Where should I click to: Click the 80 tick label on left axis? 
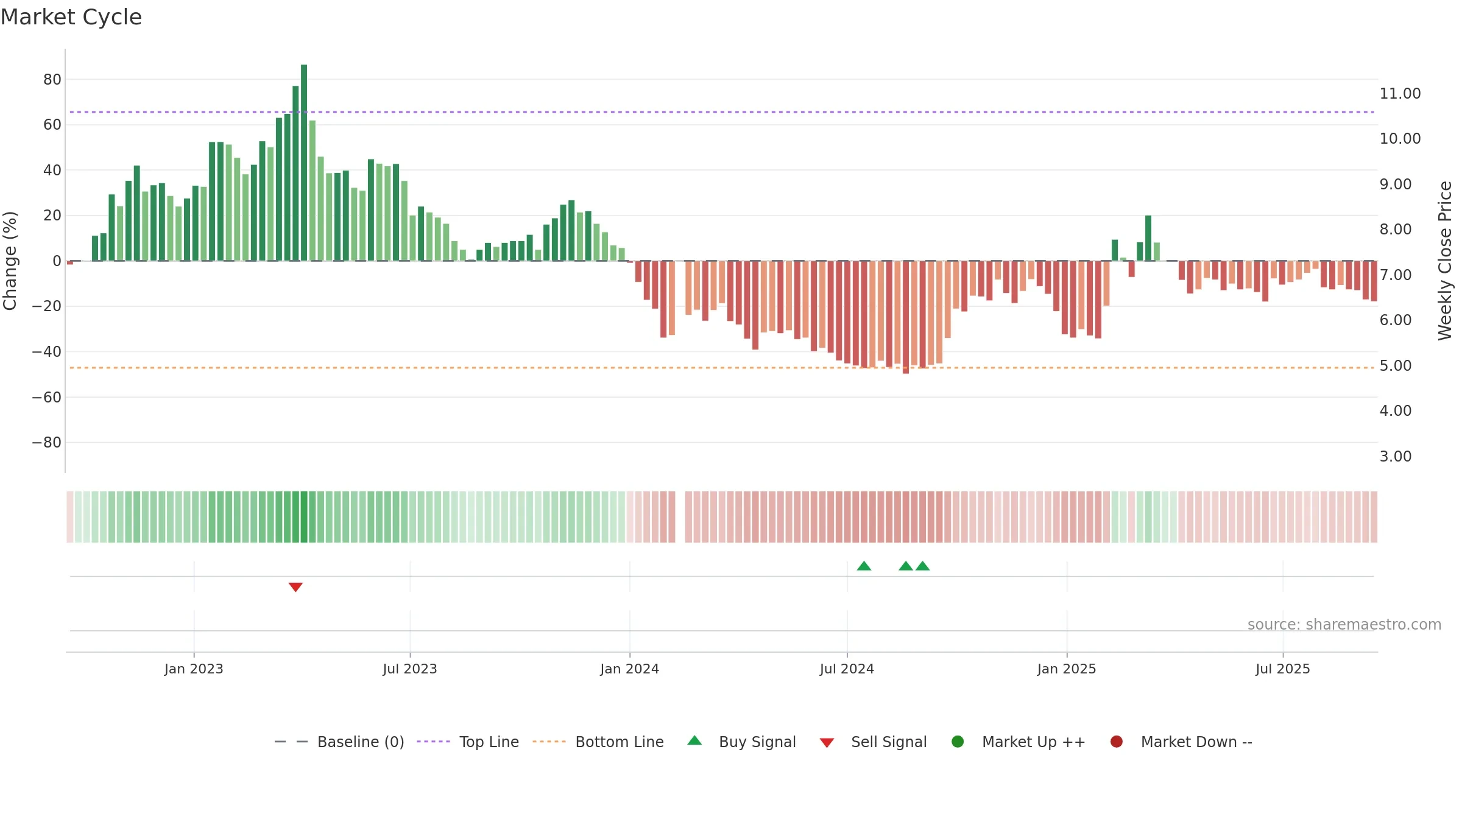point(52,79)
